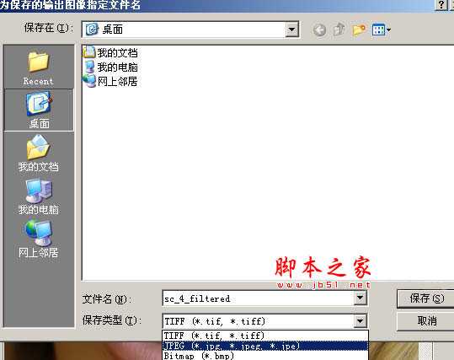
Task: Select 我的电脑 in the file list
Action: click(111, 67)
